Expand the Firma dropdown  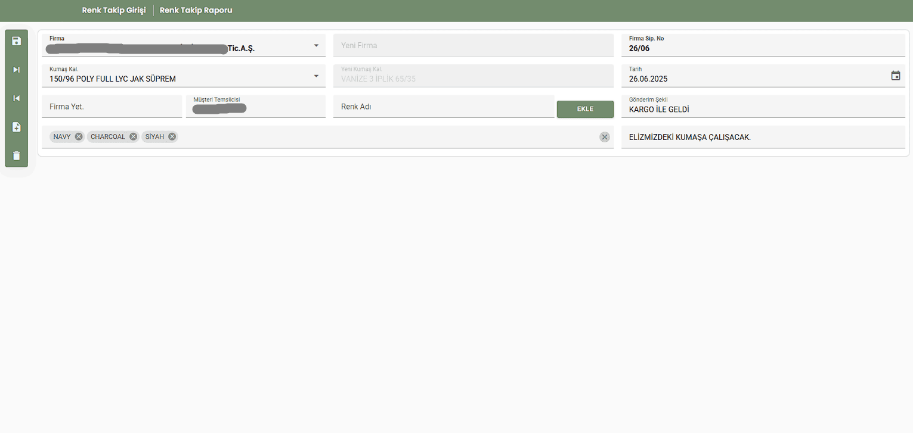click(316, 45)
